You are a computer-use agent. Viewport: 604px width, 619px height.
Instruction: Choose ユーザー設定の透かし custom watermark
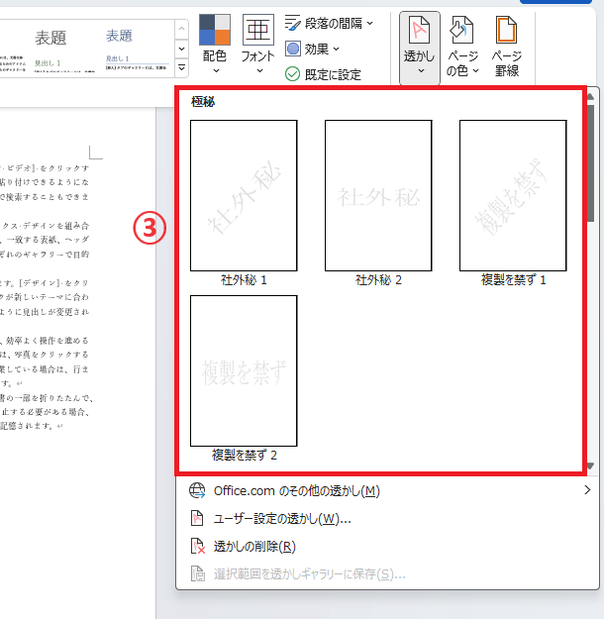coord(387,518)
